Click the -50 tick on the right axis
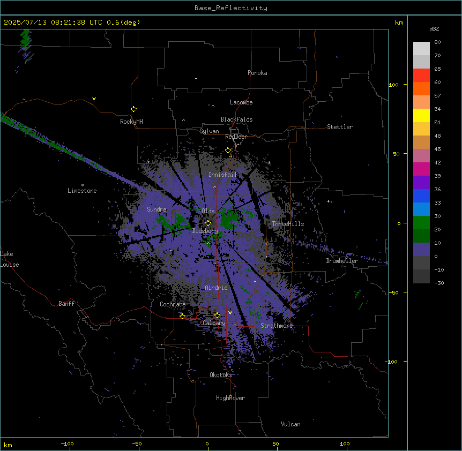 tap(393, 292)
